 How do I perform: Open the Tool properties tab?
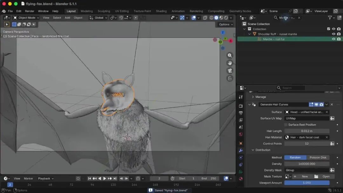(x=241, y=97)
